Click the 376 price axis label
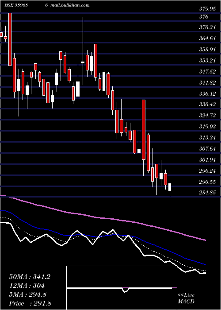The width and height of the screenshot is (221, 310). point(204,17)
